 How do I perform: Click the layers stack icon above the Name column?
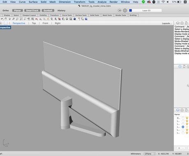[x=178, y=110]
